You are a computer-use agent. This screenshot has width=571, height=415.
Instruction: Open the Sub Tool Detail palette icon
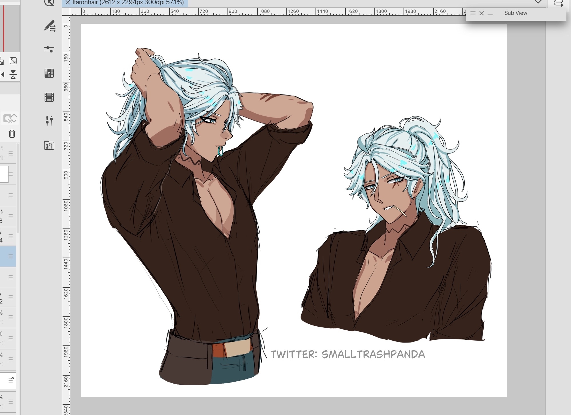click(x=49, y=26)
